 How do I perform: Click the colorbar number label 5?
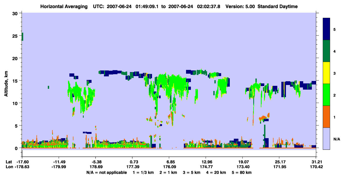[334, 29]
